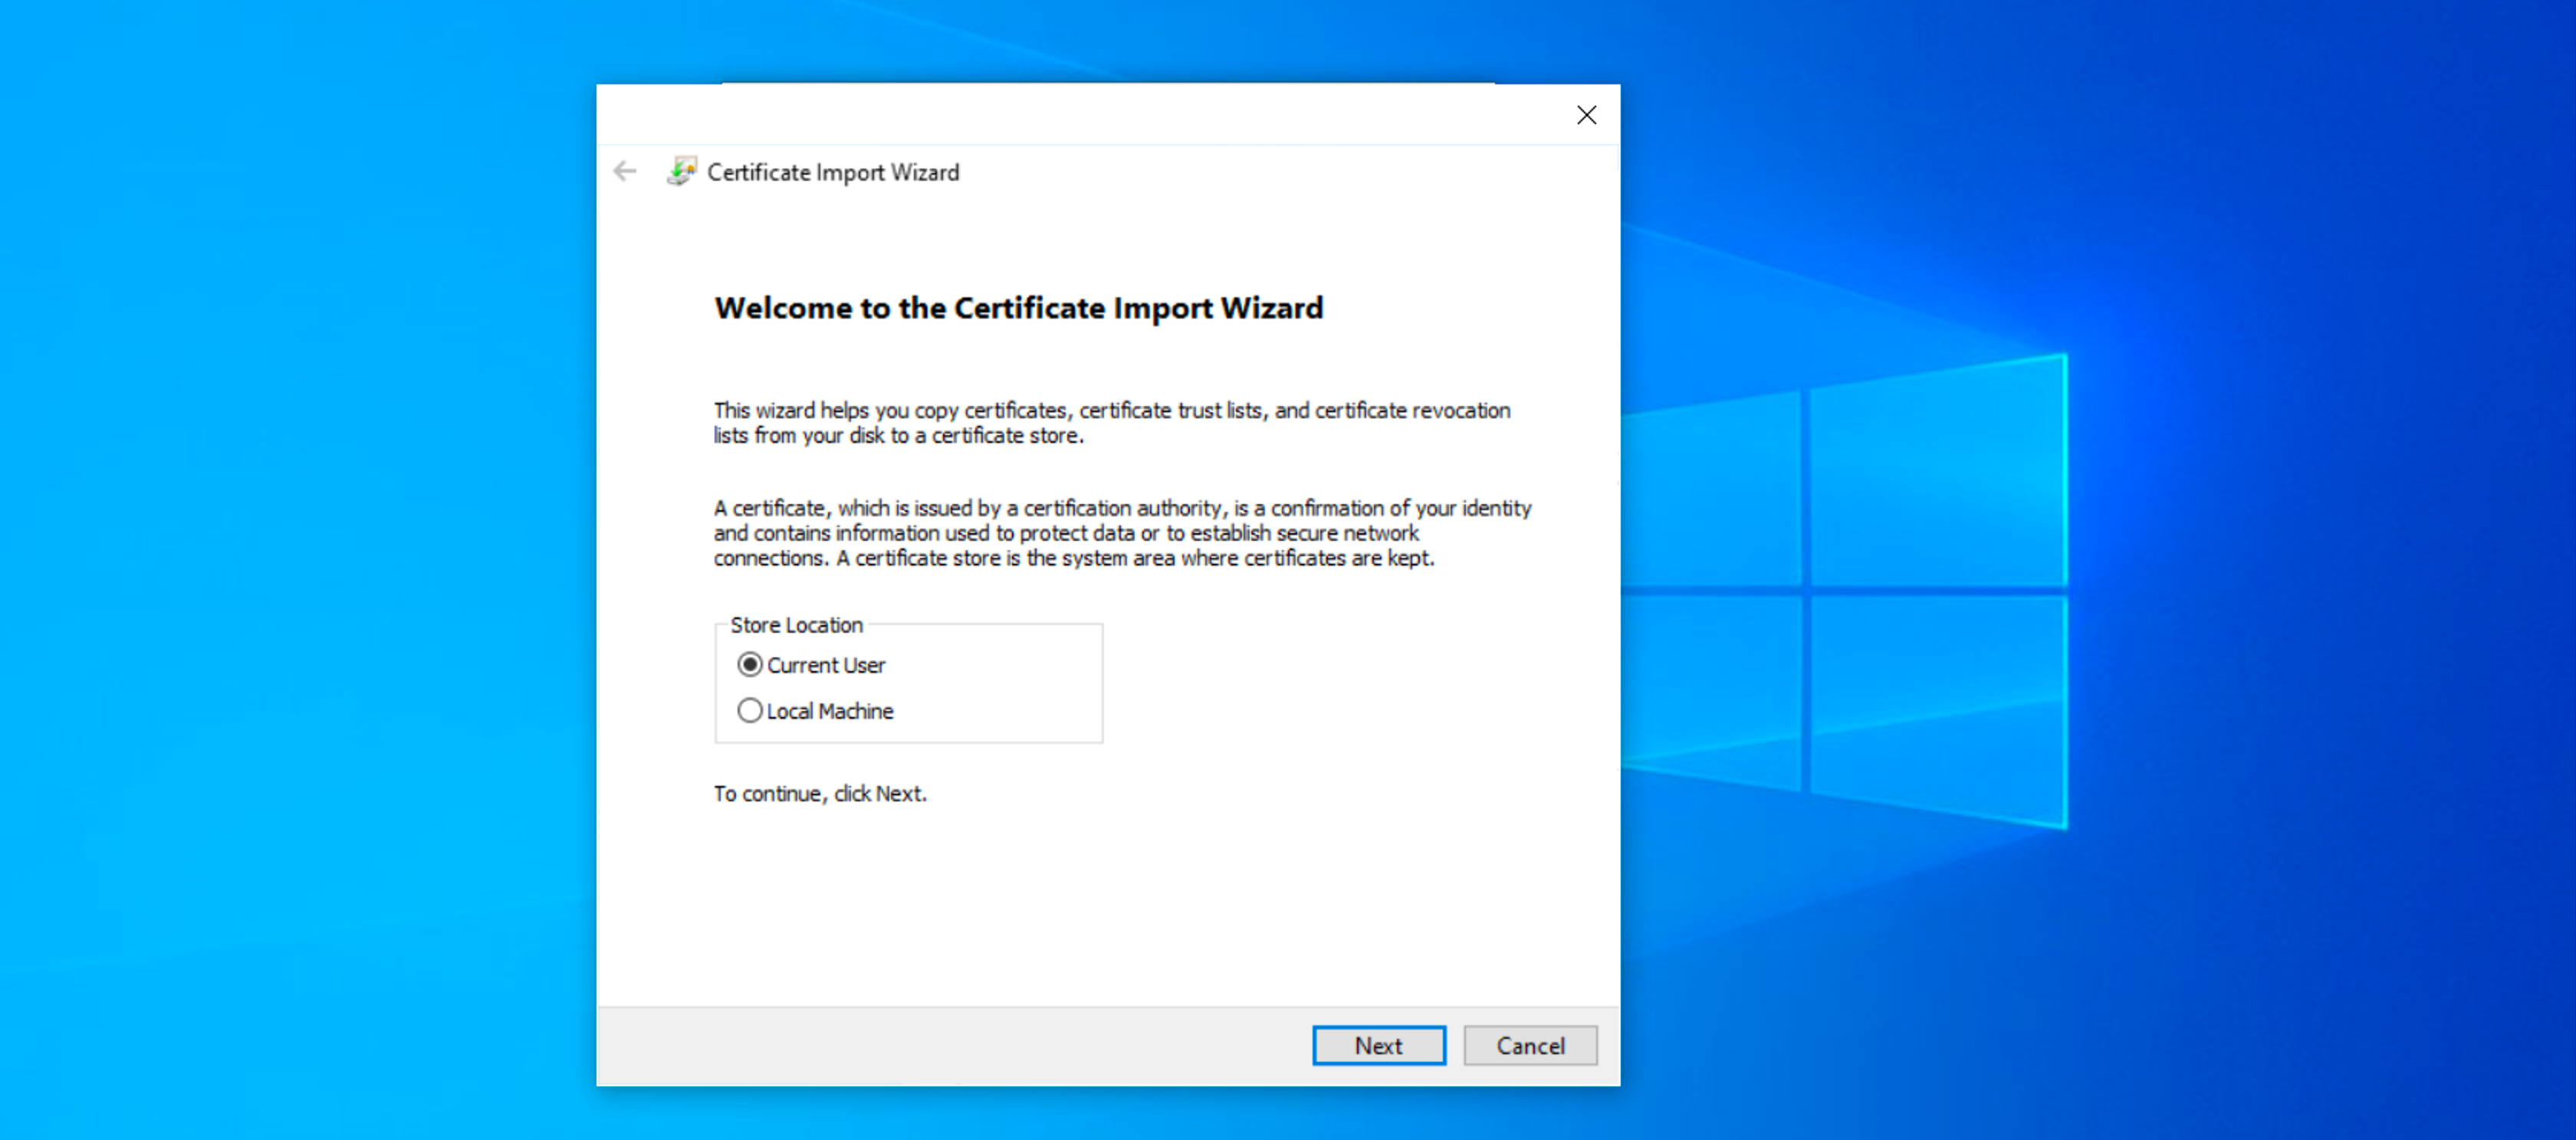Cancel the Certificate Import Wizard
The image size is (2576, 1140).
pyautogui.click(x=1529, y=1045)
